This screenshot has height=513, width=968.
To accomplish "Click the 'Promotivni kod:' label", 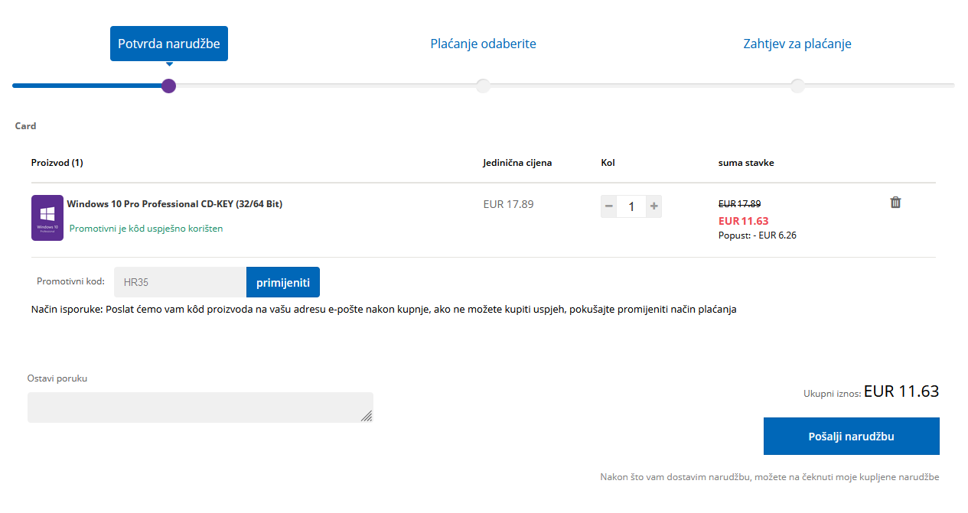I will [x=70, y=281].
